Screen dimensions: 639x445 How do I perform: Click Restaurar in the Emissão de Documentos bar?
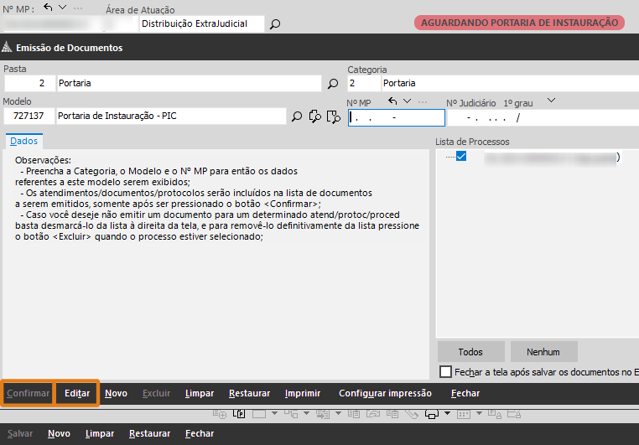coord(249,393)
